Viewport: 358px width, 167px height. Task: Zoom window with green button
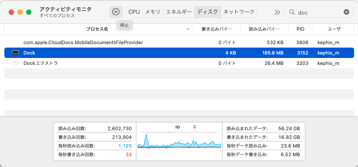[29, 12]
